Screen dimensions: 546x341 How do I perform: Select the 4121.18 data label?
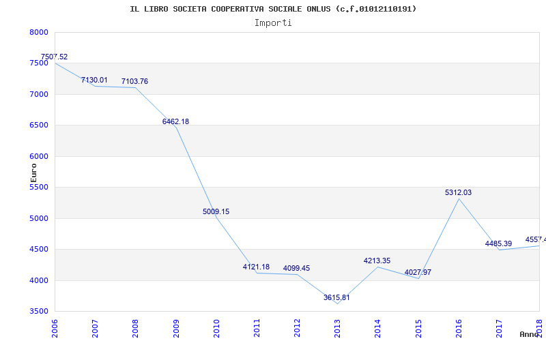[x=257, y=267]
